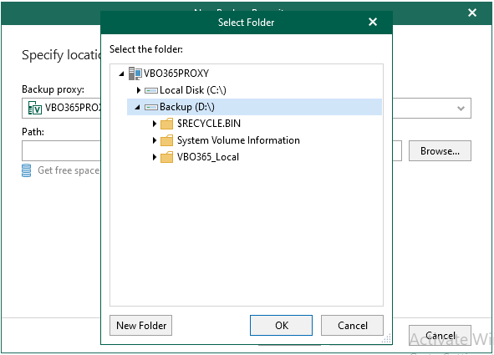Click the database icon beside Get free space
The height and width of the screenshot is (355, 494).
(27, 170)
